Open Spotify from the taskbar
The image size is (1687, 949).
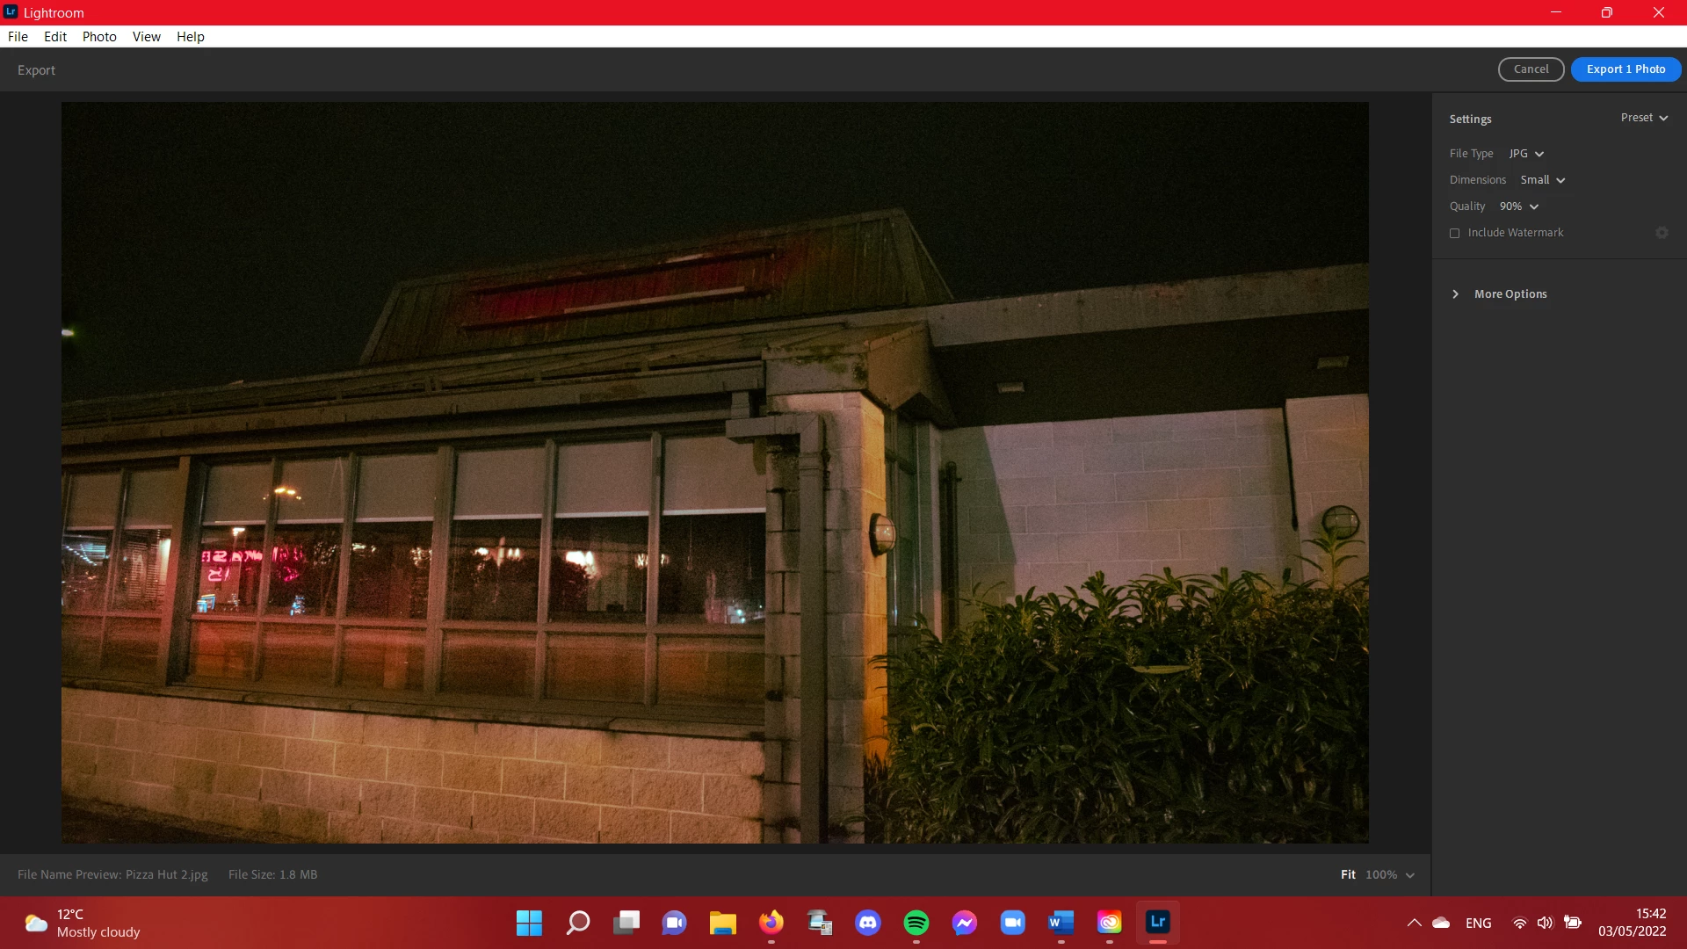(916, 923)
